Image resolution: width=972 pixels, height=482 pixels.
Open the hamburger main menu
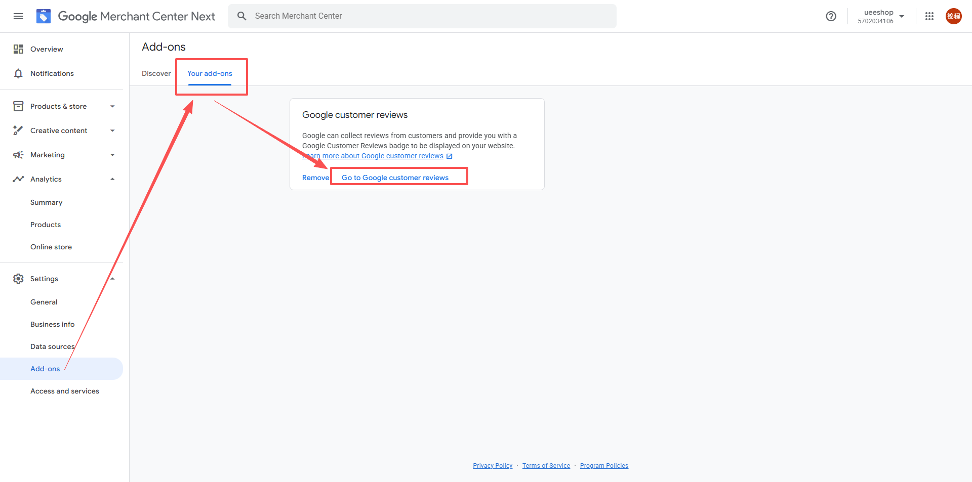[x=18, y=16]
